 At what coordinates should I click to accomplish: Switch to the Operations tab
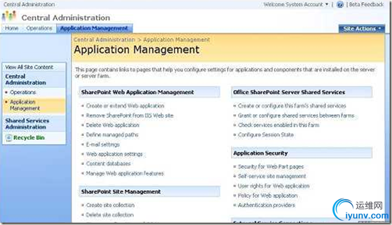point(39,28)
